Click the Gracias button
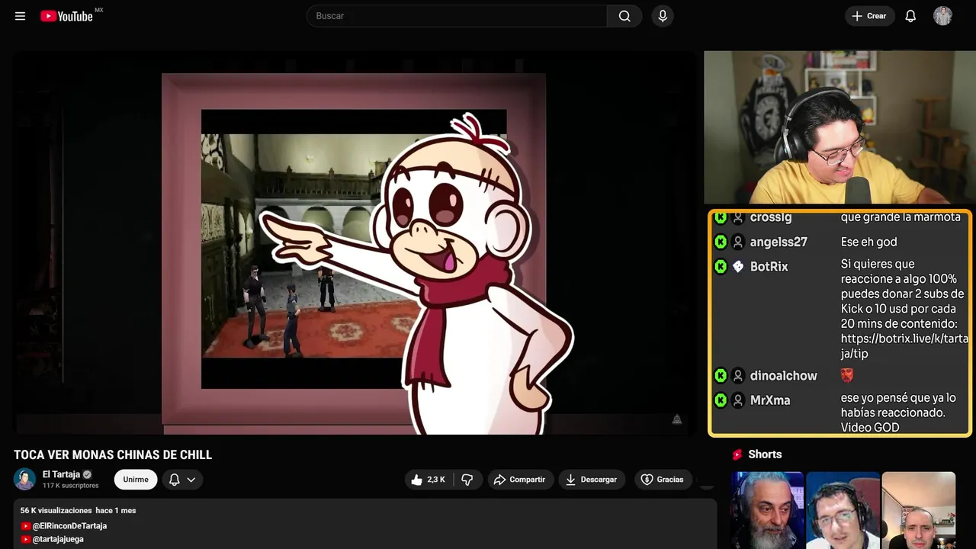 [x=663, y=480]
